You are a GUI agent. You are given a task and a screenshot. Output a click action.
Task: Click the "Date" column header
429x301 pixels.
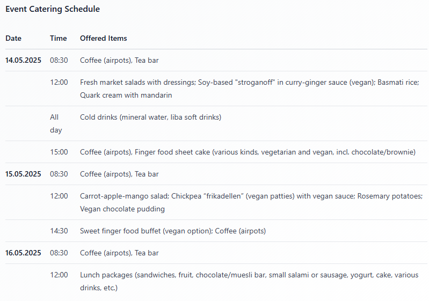tap(13, 38)
